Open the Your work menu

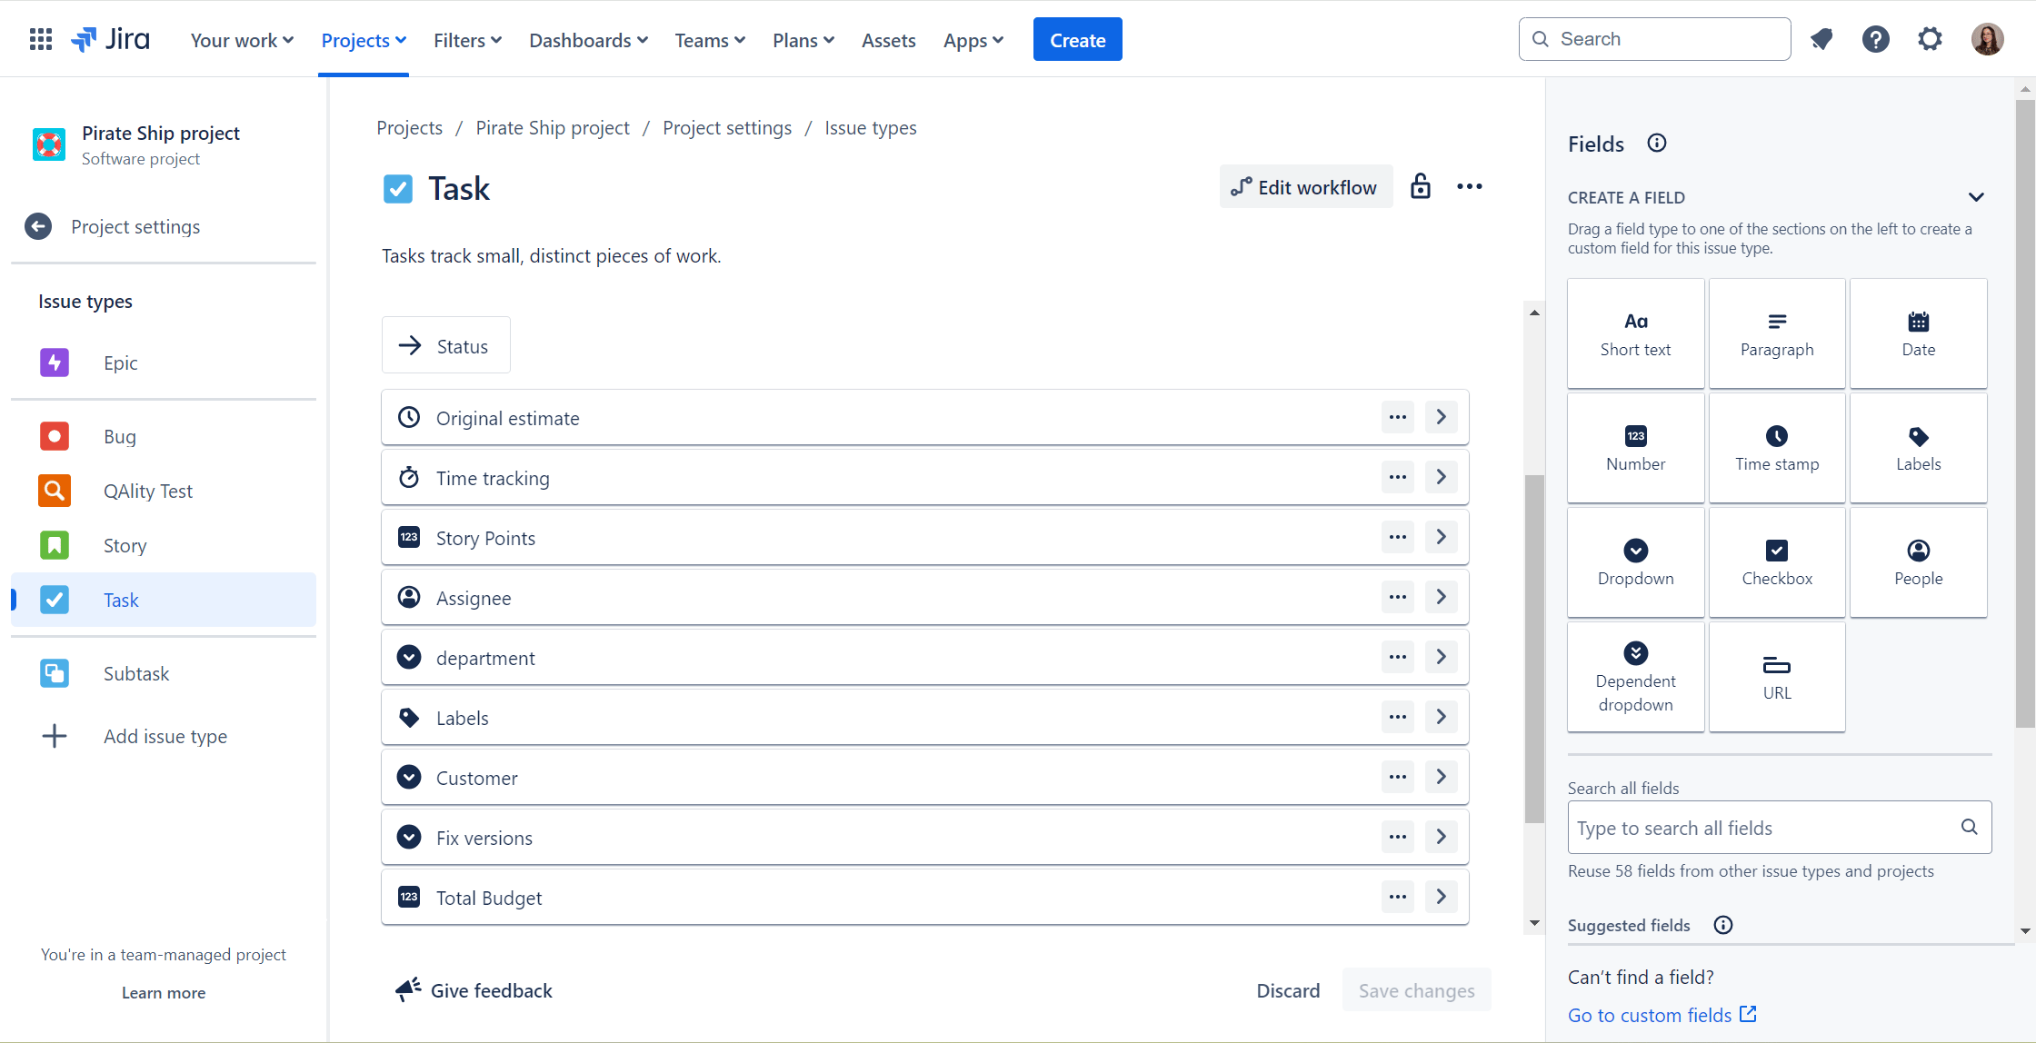tap(242, 40)
